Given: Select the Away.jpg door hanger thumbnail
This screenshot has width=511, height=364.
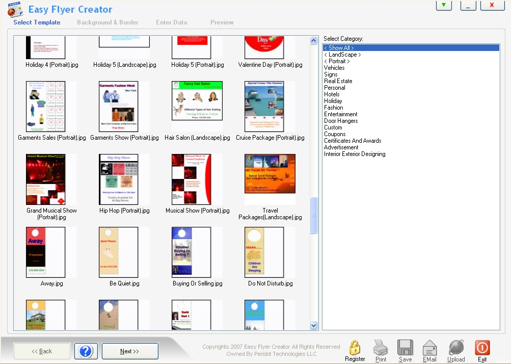Looking at the screenshot, I should (x=46, y=252).
